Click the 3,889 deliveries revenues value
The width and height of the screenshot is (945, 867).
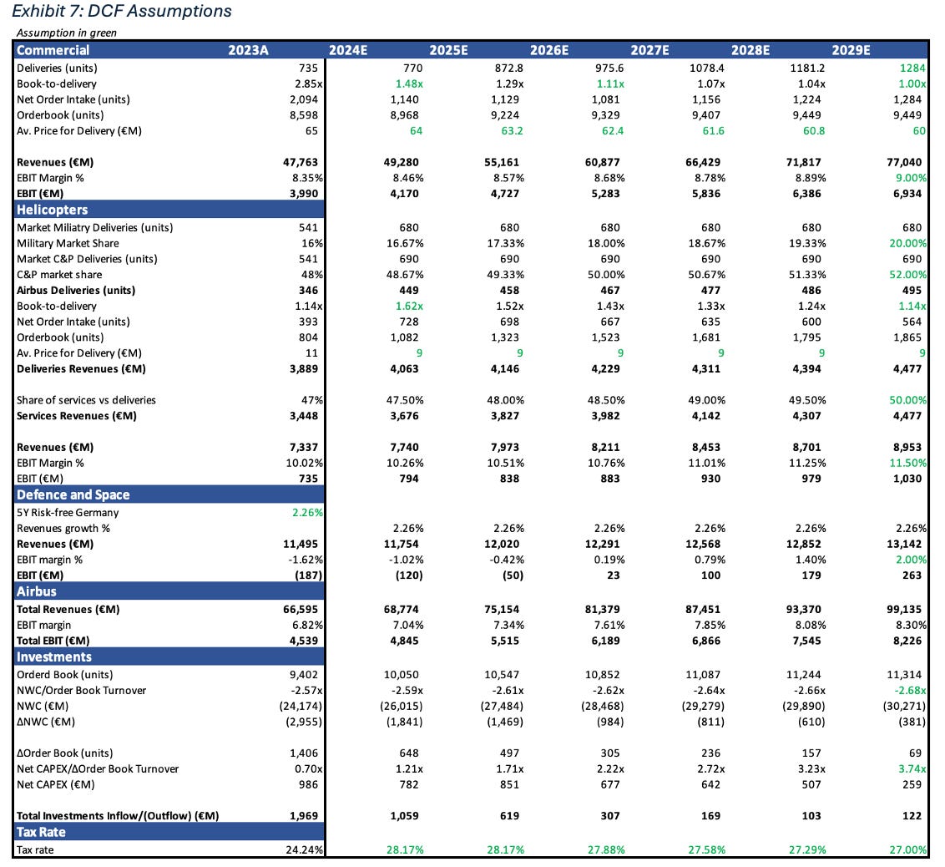pyautogui.click(x=304, y=369)
